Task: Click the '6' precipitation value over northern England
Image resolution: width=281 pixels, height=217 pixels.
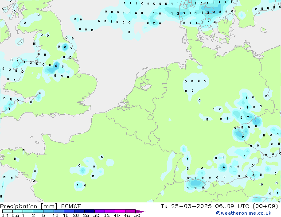Action: pyautogui.click(x=65, y=47)
